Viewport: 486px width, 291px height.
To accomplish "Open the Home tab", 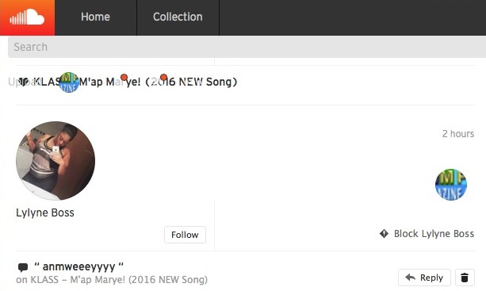I will click(95, 17).
